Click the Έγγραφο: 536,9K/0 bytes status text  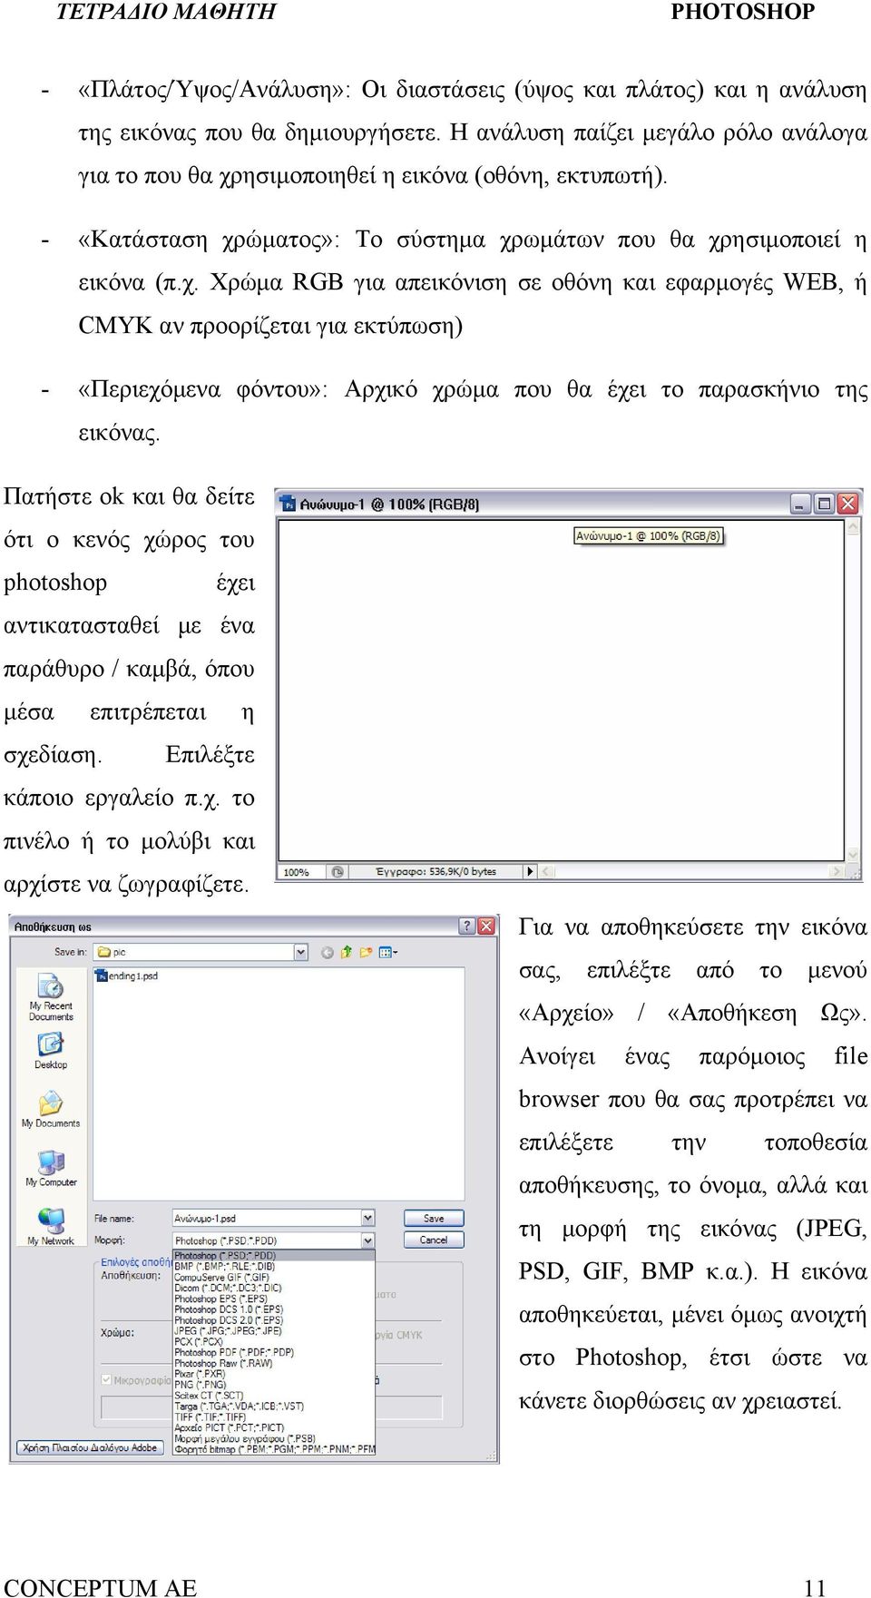tap(435, 872)
